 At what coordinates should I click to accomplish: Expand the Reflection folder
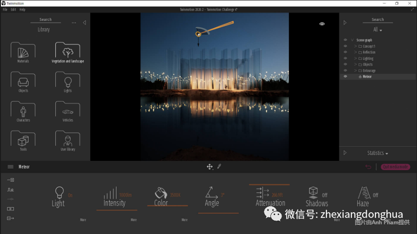point(356,52)
